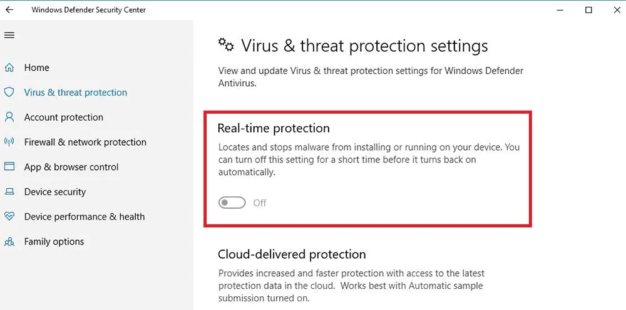Click the shield icon for Virus protection
Image resolution: width=626 pixels, height=310 pixels.
9,92
